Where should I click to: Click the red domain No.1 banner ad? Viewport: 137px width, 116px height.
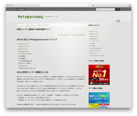click(99, 75)
